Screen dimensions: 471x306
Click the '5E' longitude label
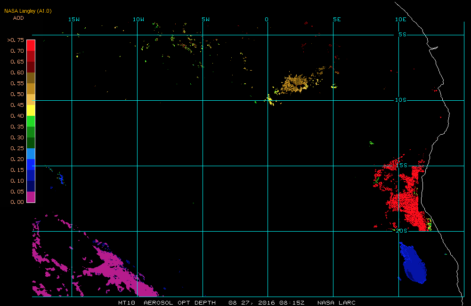point(337,19)
